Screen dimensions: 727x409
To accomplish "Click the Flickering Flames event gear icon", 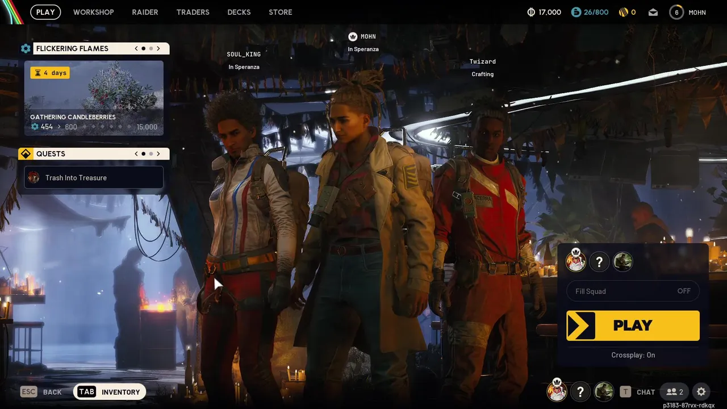I will [26, 48].
